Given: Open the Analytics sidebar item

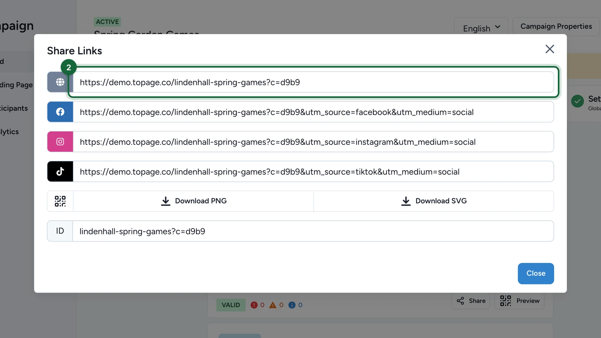Looking at the screenshot, I should tap(10, 132).
